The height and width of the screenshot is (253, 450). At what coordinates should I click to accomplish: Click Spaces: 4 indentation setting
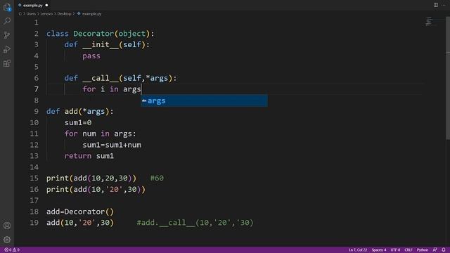click(x=379, y=250)
